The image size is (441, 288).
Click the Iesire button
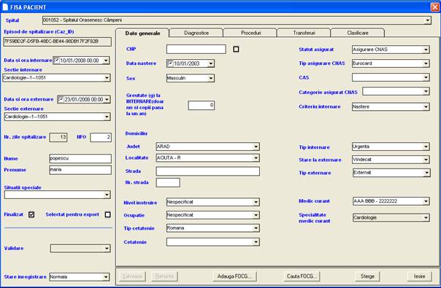(419, 276)
